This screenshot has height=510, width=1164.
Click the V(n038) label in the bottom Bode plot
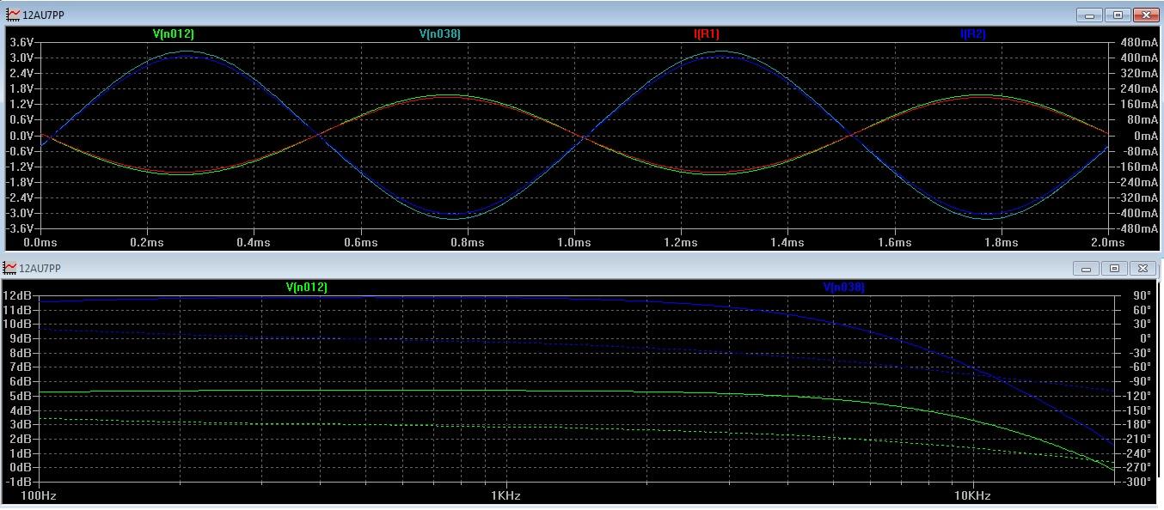844,288
